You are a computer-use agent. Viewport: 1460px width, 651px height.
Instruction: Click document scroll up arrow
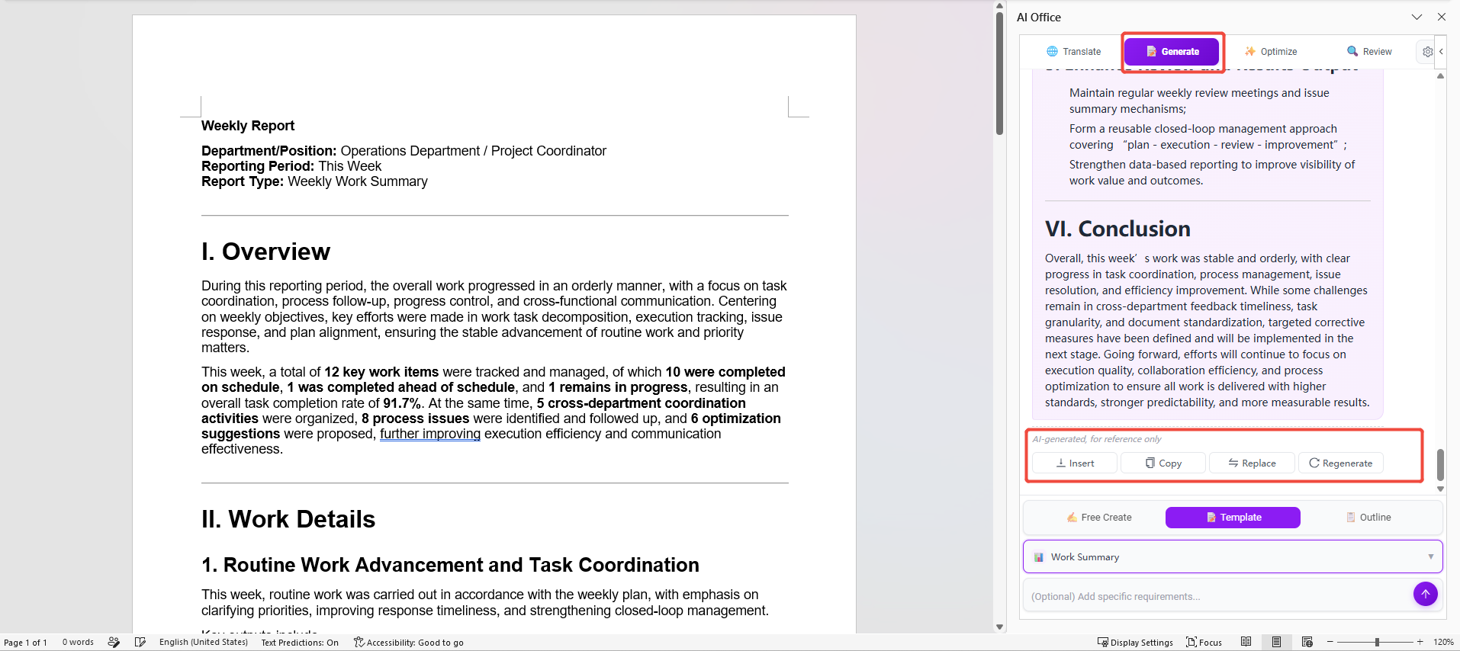[x=999, y=6]
